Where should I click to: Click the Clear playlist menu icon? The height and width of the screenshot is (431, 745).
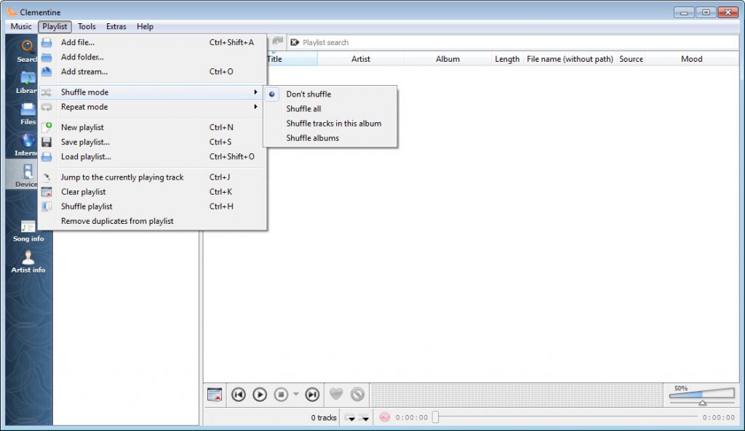coord(47,192)
